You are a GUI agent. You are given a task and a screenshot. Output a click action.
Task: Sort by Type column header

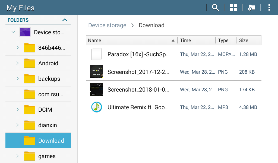click(x=226, y=40)
